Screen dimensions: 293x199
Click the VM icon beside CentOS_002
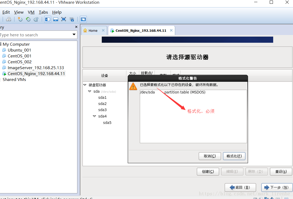tap(4, 62)
